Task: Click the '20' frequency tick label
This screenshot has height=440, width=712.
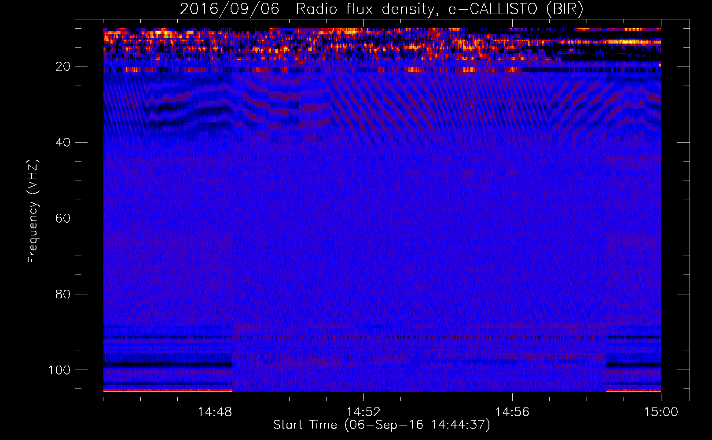Action: tap(63, 66)
